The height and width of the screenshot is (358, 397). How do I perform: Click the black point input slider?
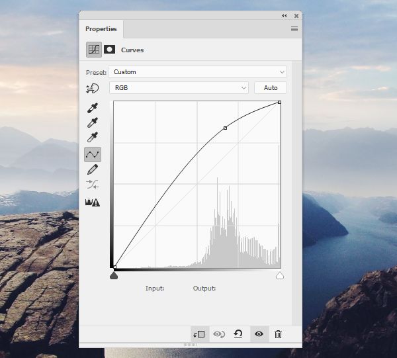114,275
